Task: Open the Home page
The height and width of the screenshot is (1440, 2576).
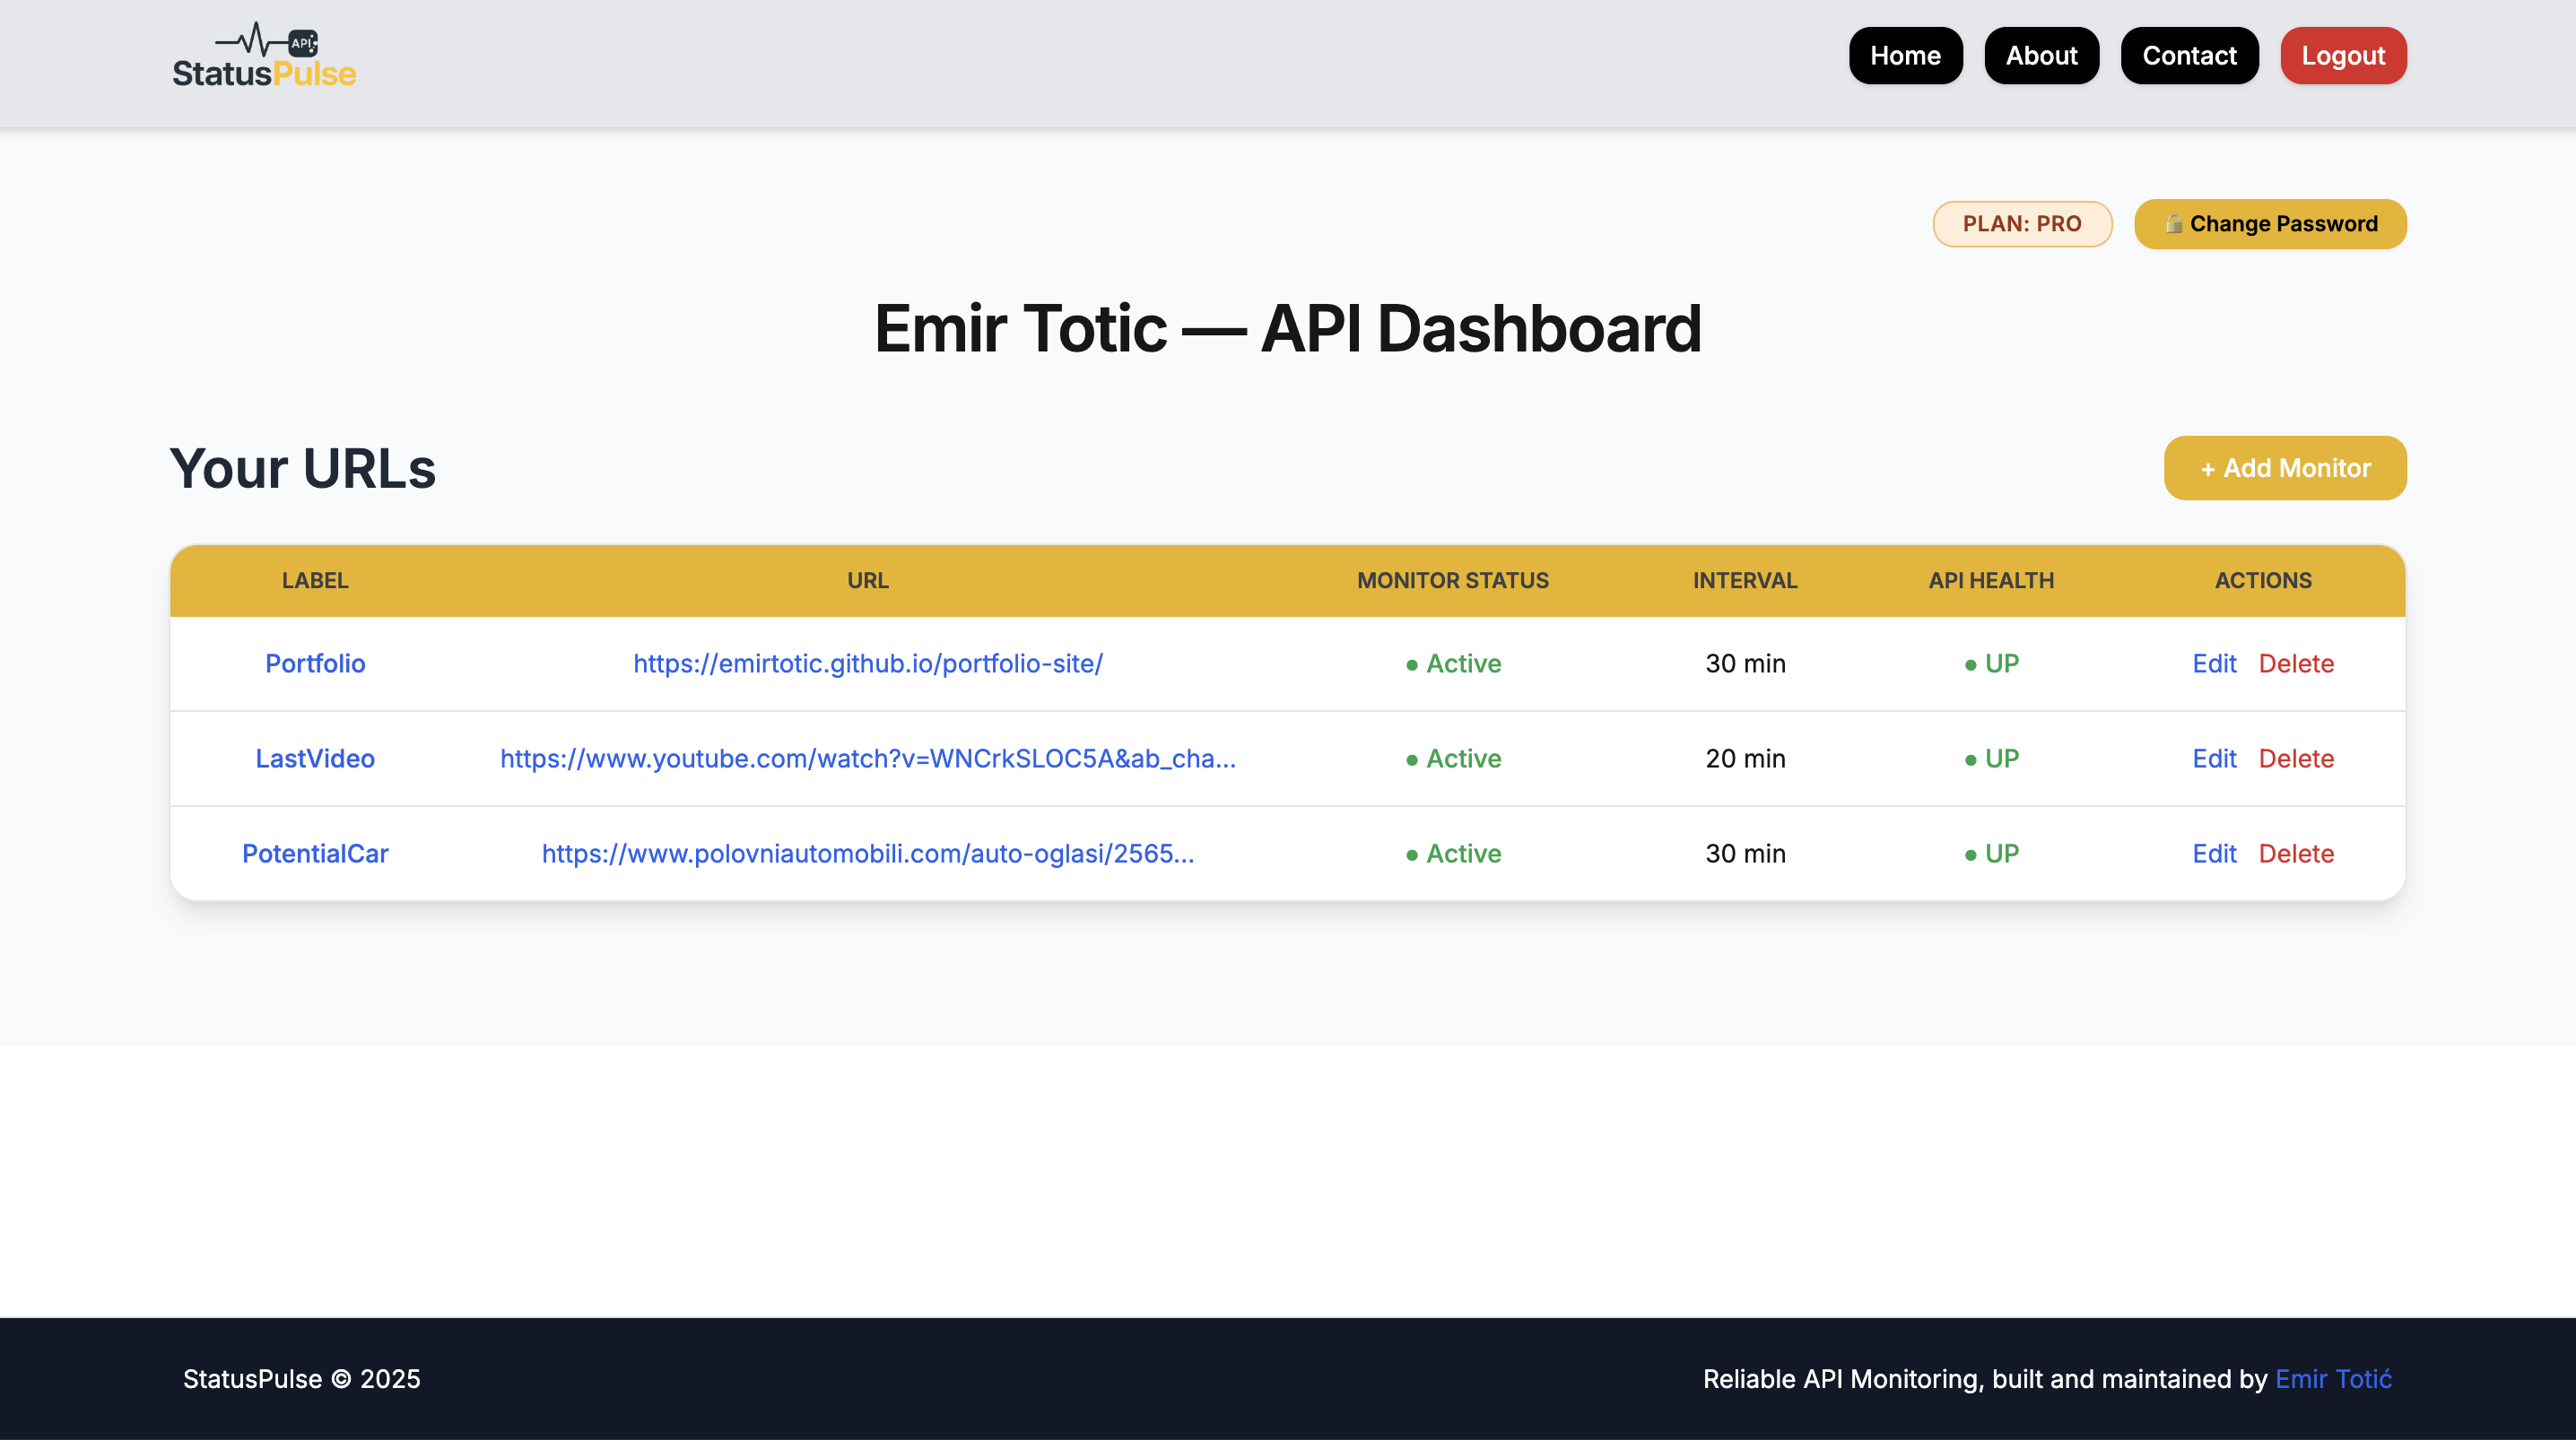Action: (x=1905, y=56)
